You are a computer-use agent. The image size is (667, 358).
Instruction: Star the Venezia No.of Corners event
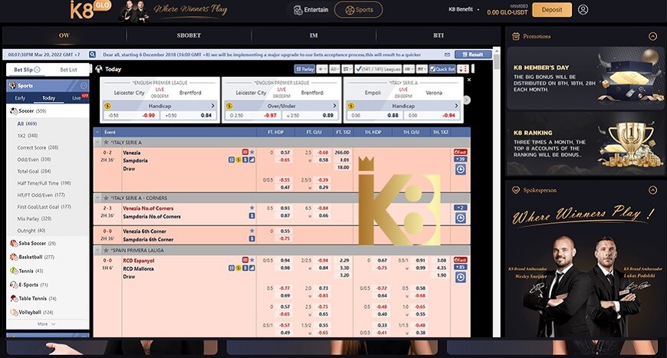click(x=252, y=208)
